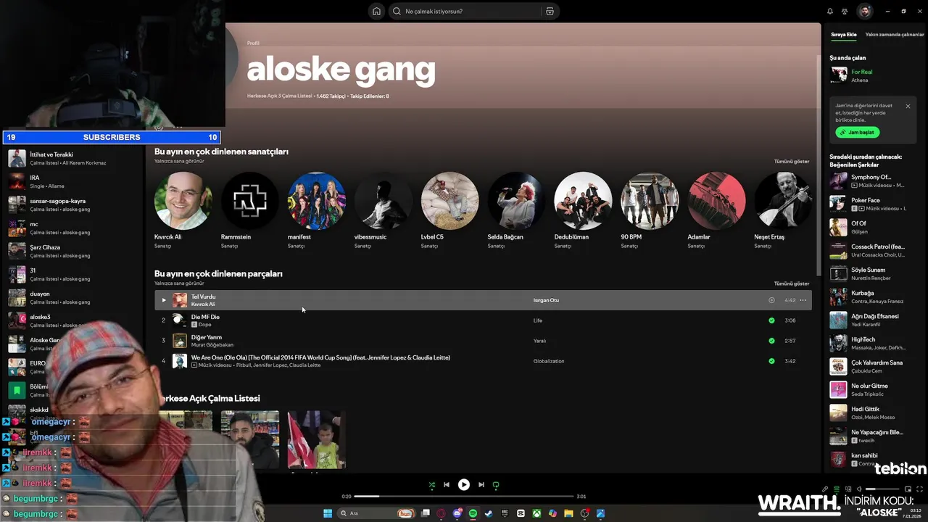928x522 pixels.
Task: Open sansar-sagopa-kayra playlist in sidebar
Action: tap(72, 204)
